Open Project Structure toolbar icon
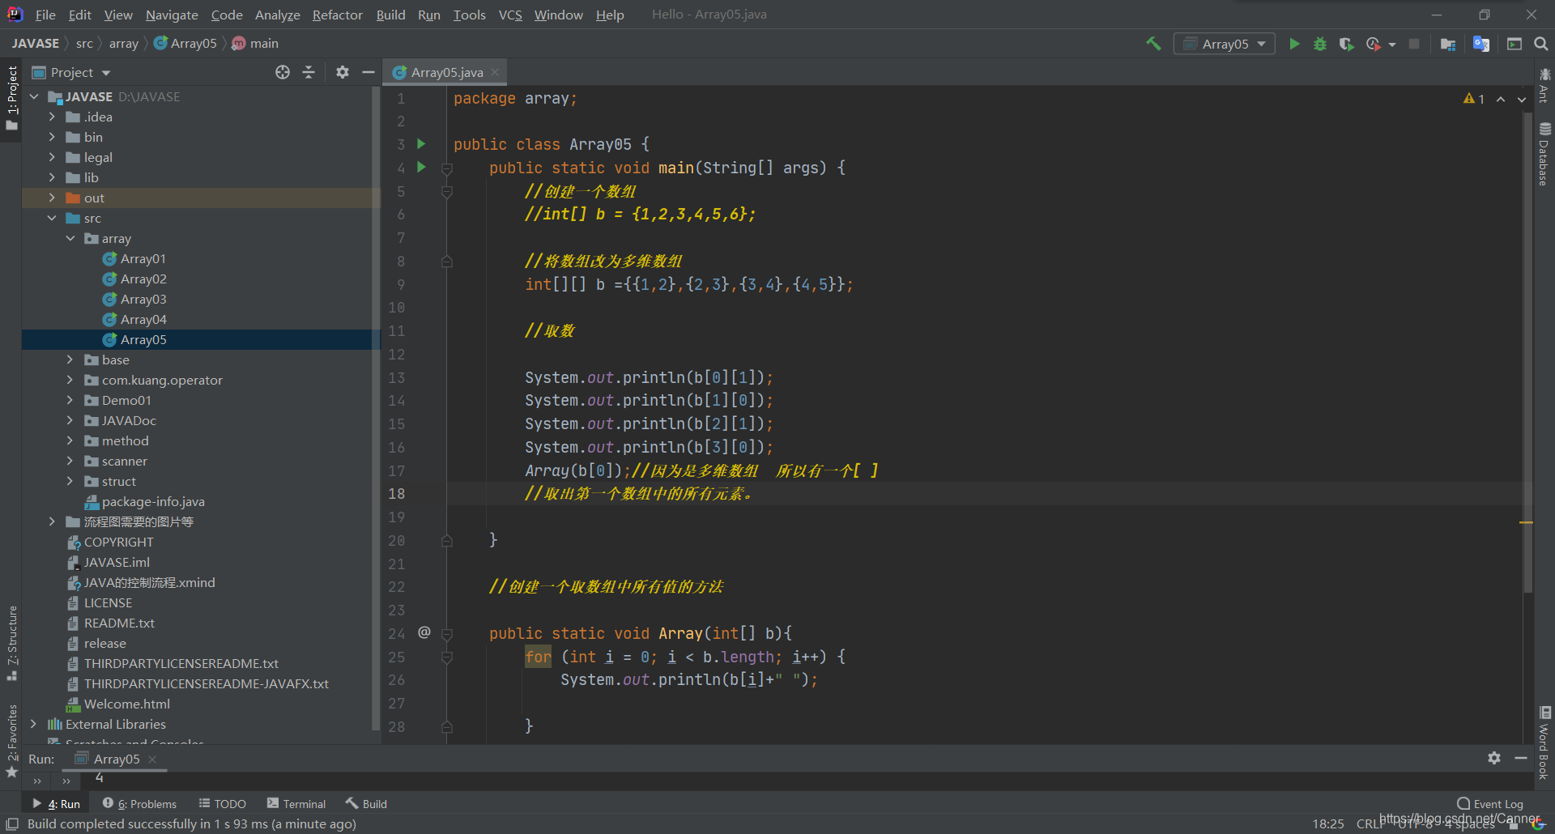 [x=1448, y=44]
